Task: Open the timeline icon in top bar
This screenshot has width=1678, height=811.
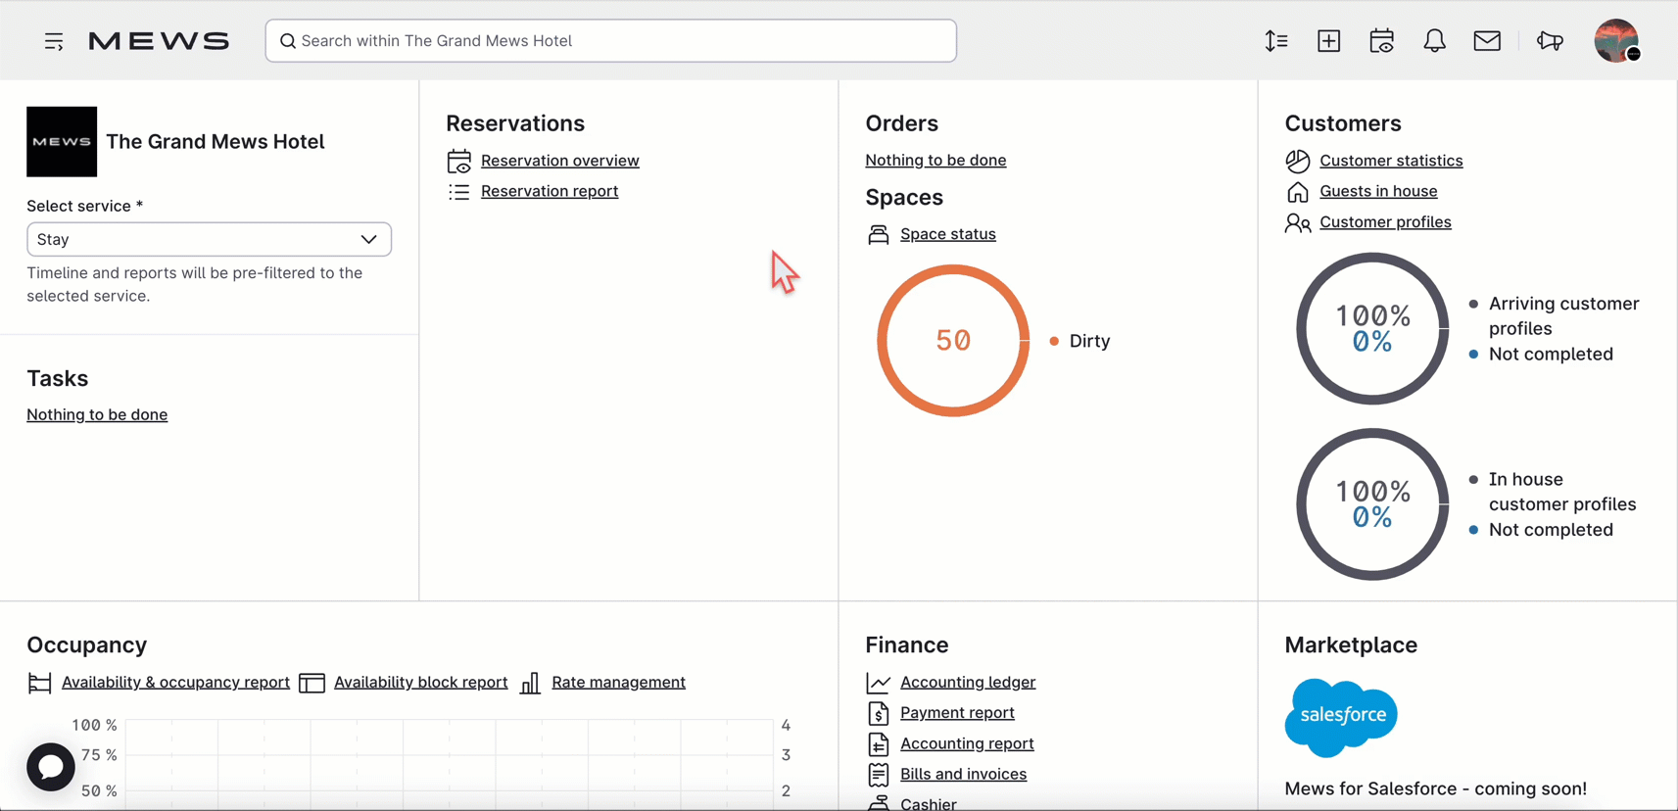Action: [x=1275, y=40]
